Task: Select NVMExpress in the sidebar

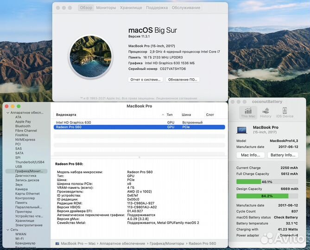Action: [x=25, y=140]
